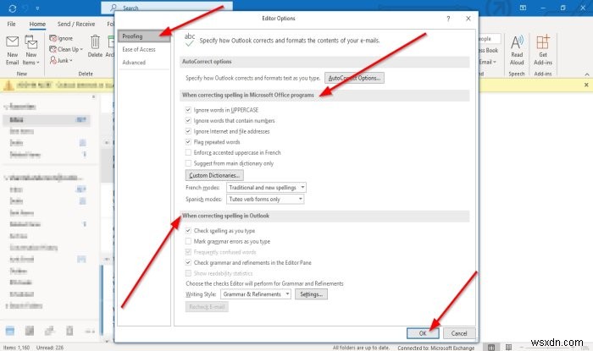The width and height of the screenshot is (593, 351).
Task: Click Connected to: Microsoft Exchange status
Action: point(435,348)
